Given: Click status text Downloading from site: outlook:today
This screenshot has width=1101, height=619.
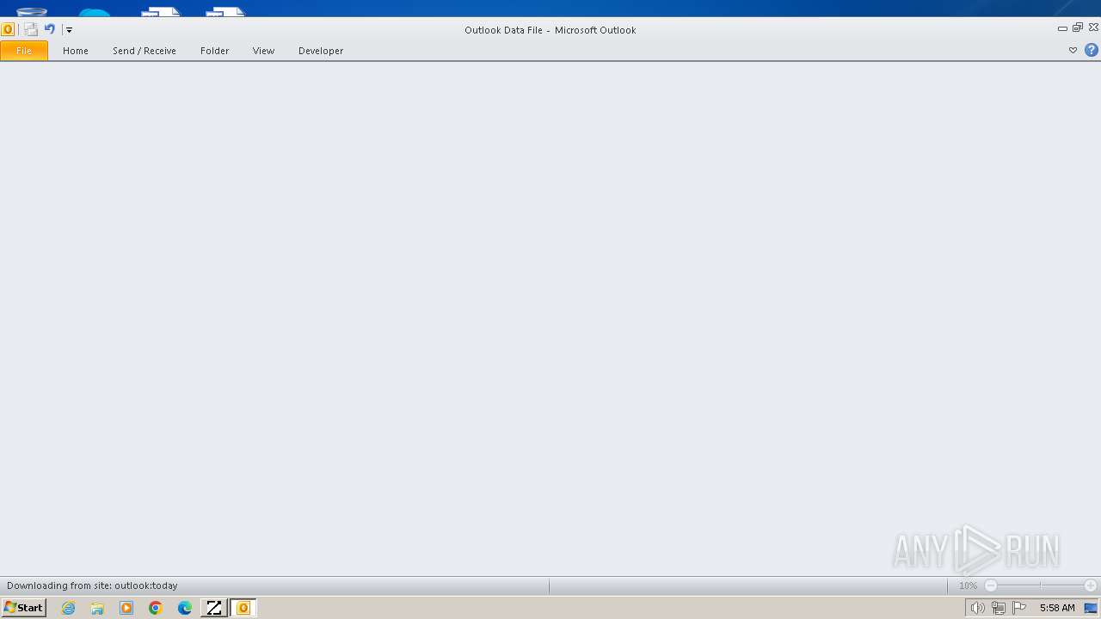Looking at the screenshot, I should coord(92,585).
